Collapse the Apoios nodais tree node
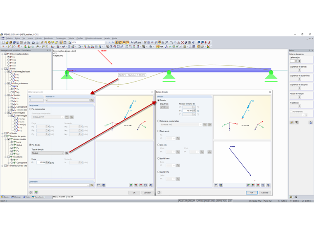This screenshot has width=314, height=235. coord(6,139)
